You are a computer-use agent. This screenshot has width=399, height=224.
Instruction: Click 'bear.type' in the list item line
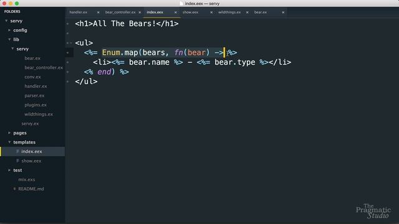[x=234, y=62]
